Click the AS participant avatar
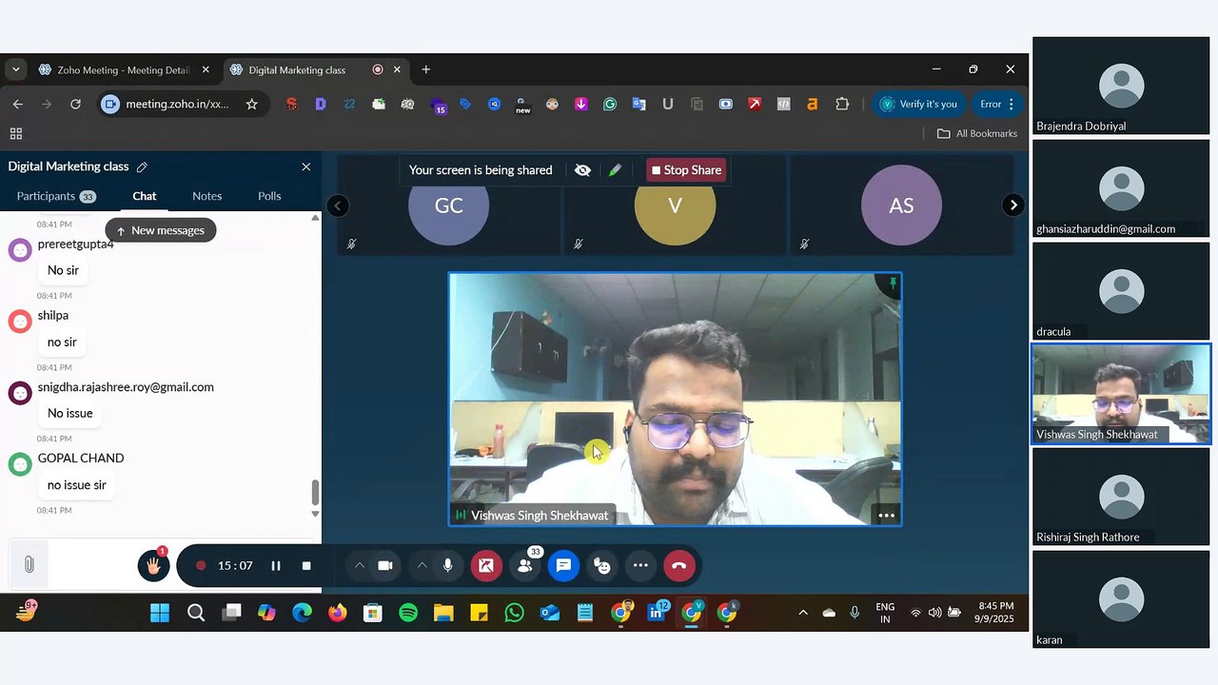The image size is (1218, 685). 901,205
